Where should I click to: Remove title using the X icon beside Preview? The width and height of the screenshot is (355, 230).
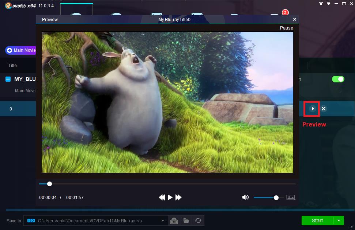[x=324, y=109]
